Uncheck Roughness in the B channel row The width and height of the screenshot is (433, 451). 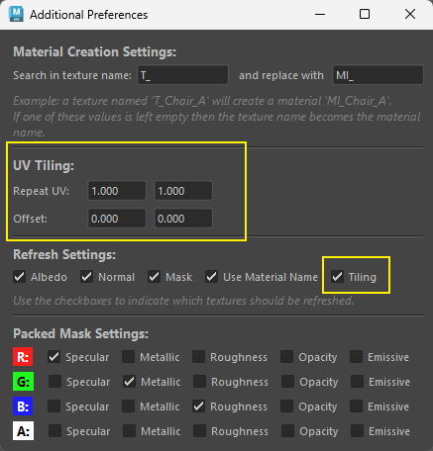tap(198, 406)
